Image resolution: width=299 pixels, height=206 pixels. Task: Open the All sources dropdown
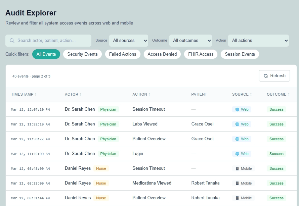tap(129, 40)
